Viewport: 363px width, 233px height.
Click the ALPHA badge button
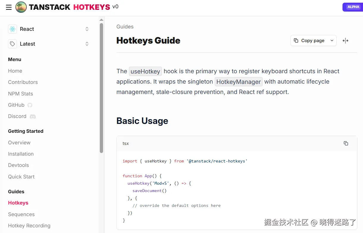(x=353, y=7)
